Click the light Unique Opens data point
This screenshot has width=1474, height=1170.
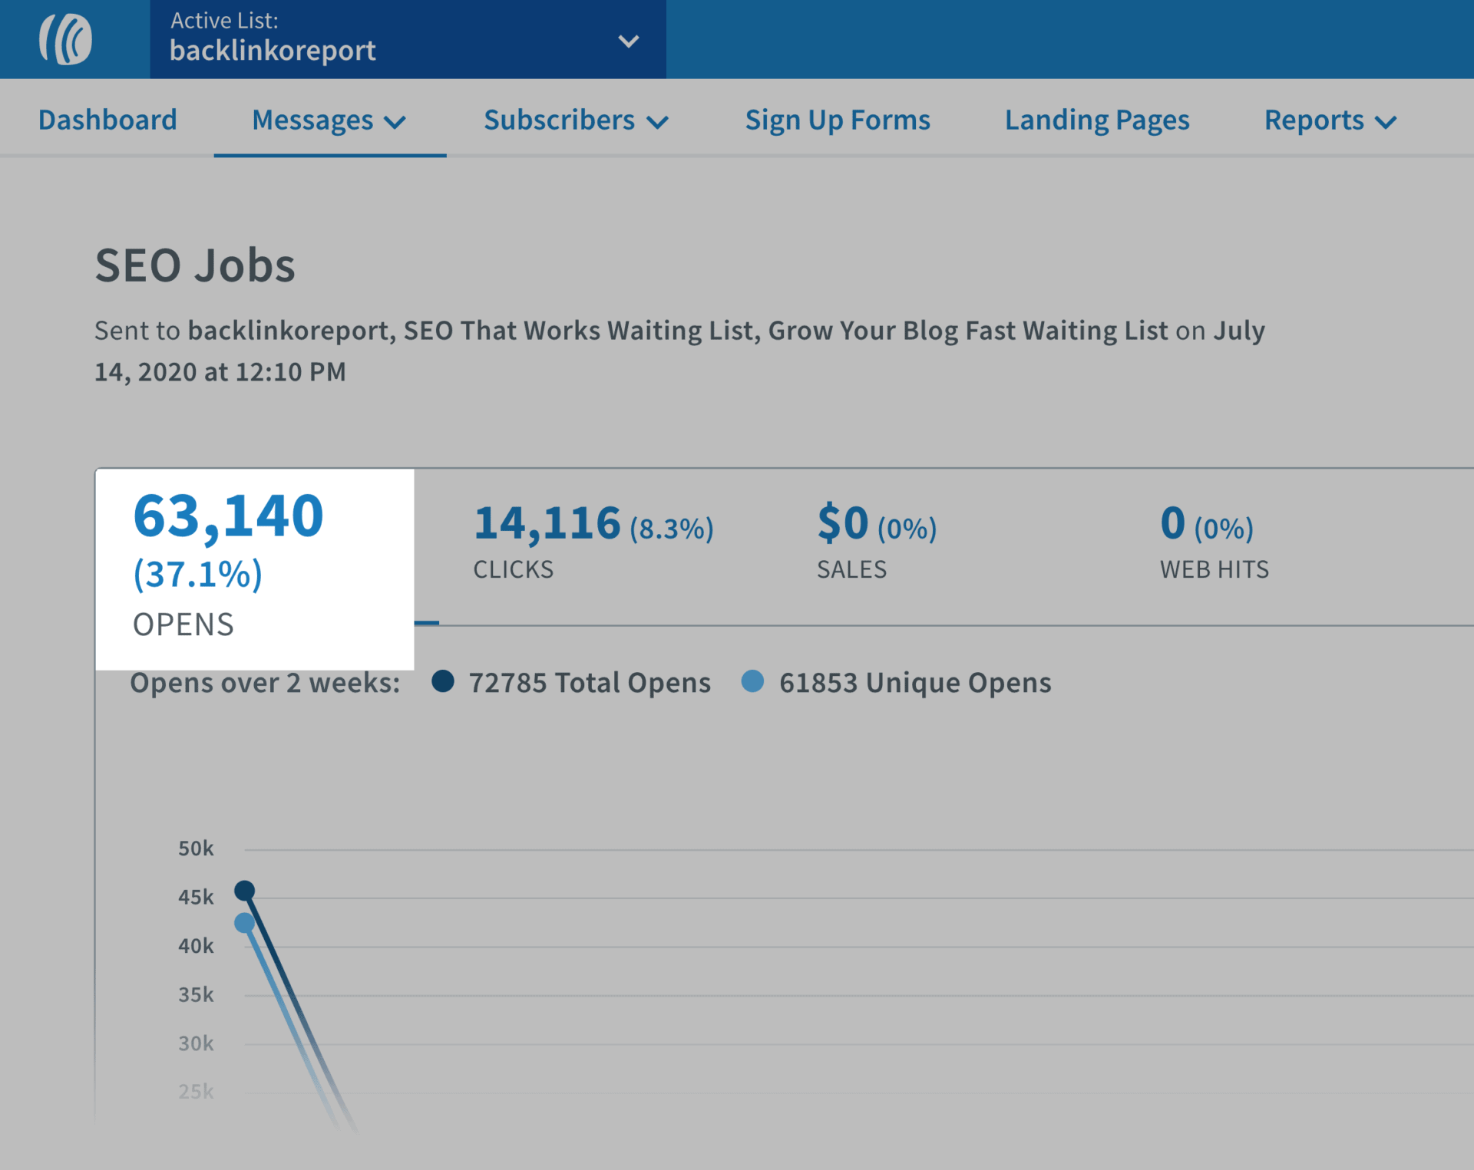244,923
